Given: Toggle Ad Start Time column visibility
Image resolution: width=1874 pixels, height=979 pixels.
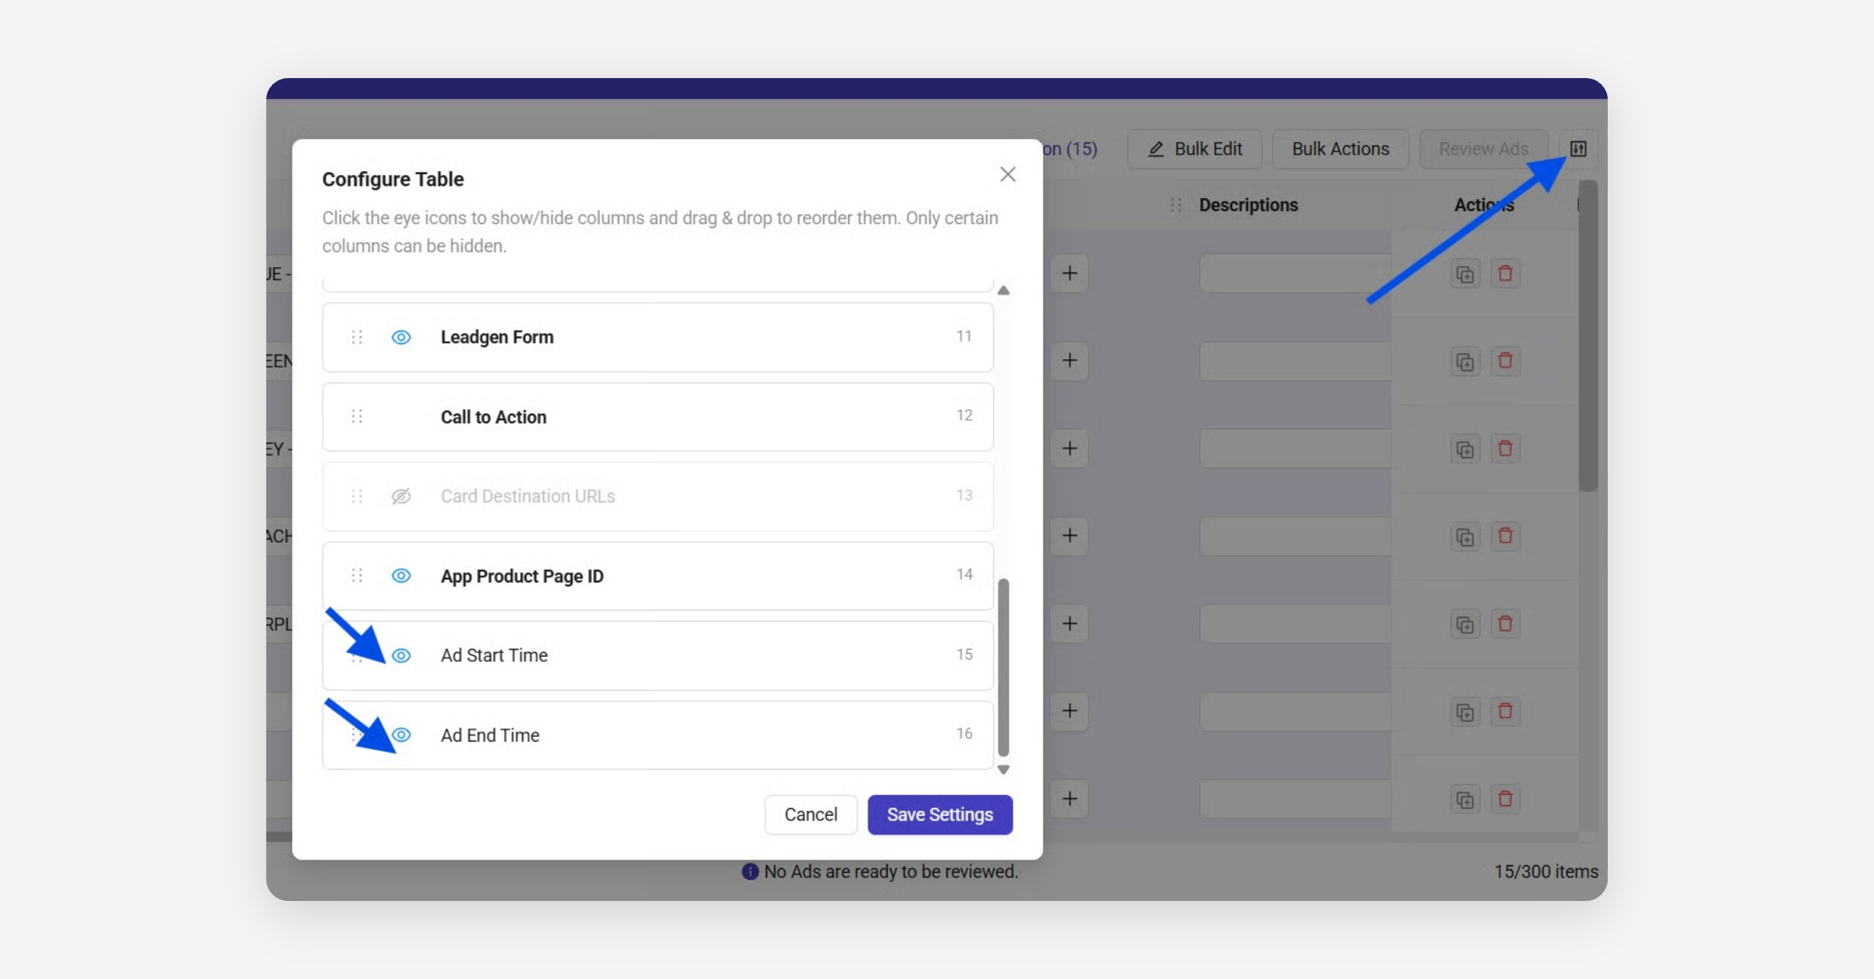Looking at the screenshot, I should point(401,656).
